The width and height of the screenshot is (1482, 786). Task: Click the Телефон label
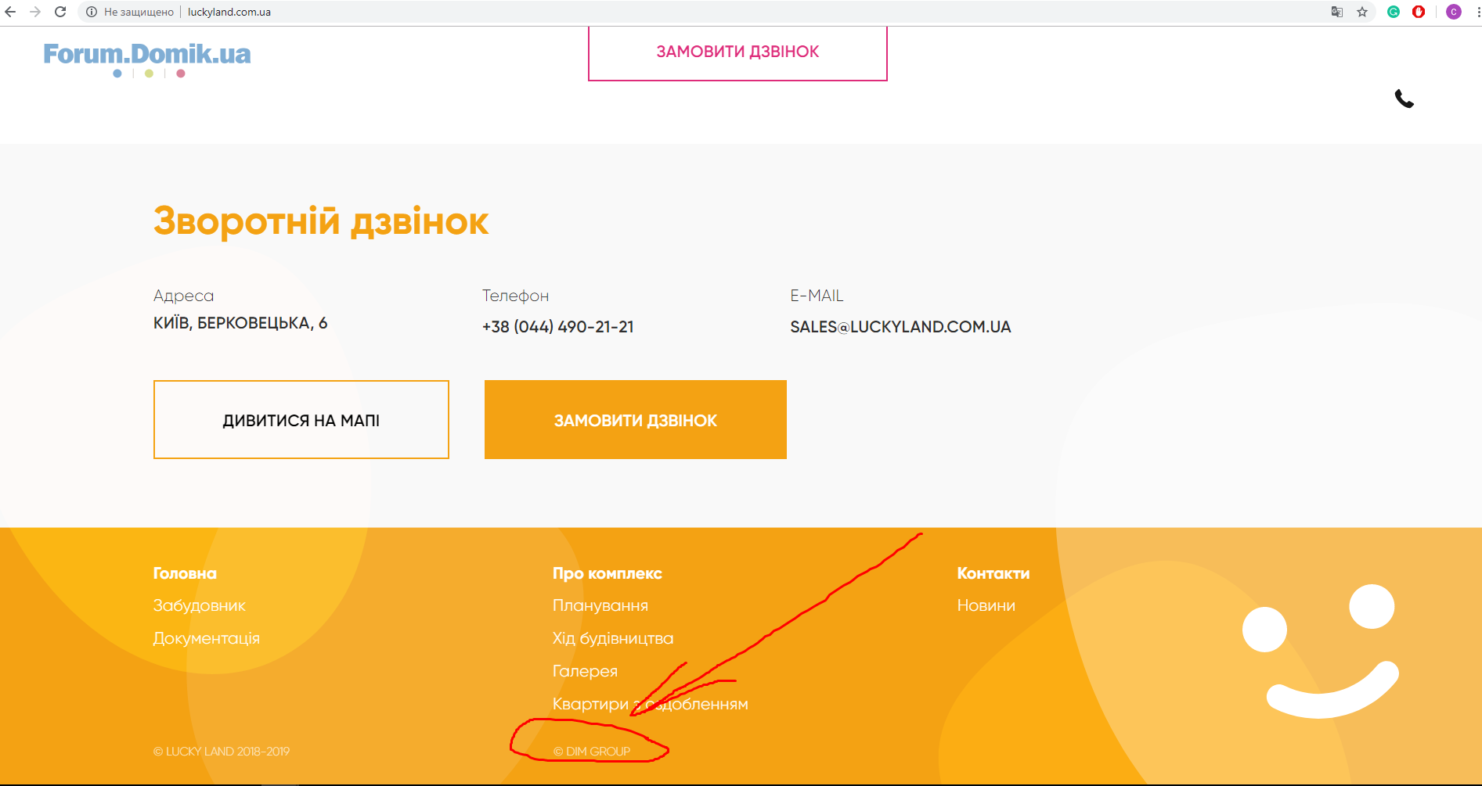[x=516, y=296]
